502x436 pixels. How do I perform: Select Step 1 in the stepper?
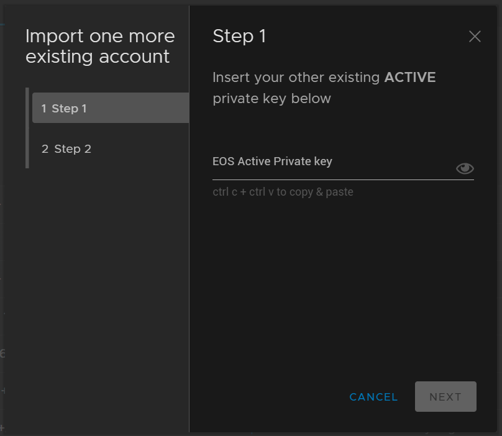click(x=111, y=109)
